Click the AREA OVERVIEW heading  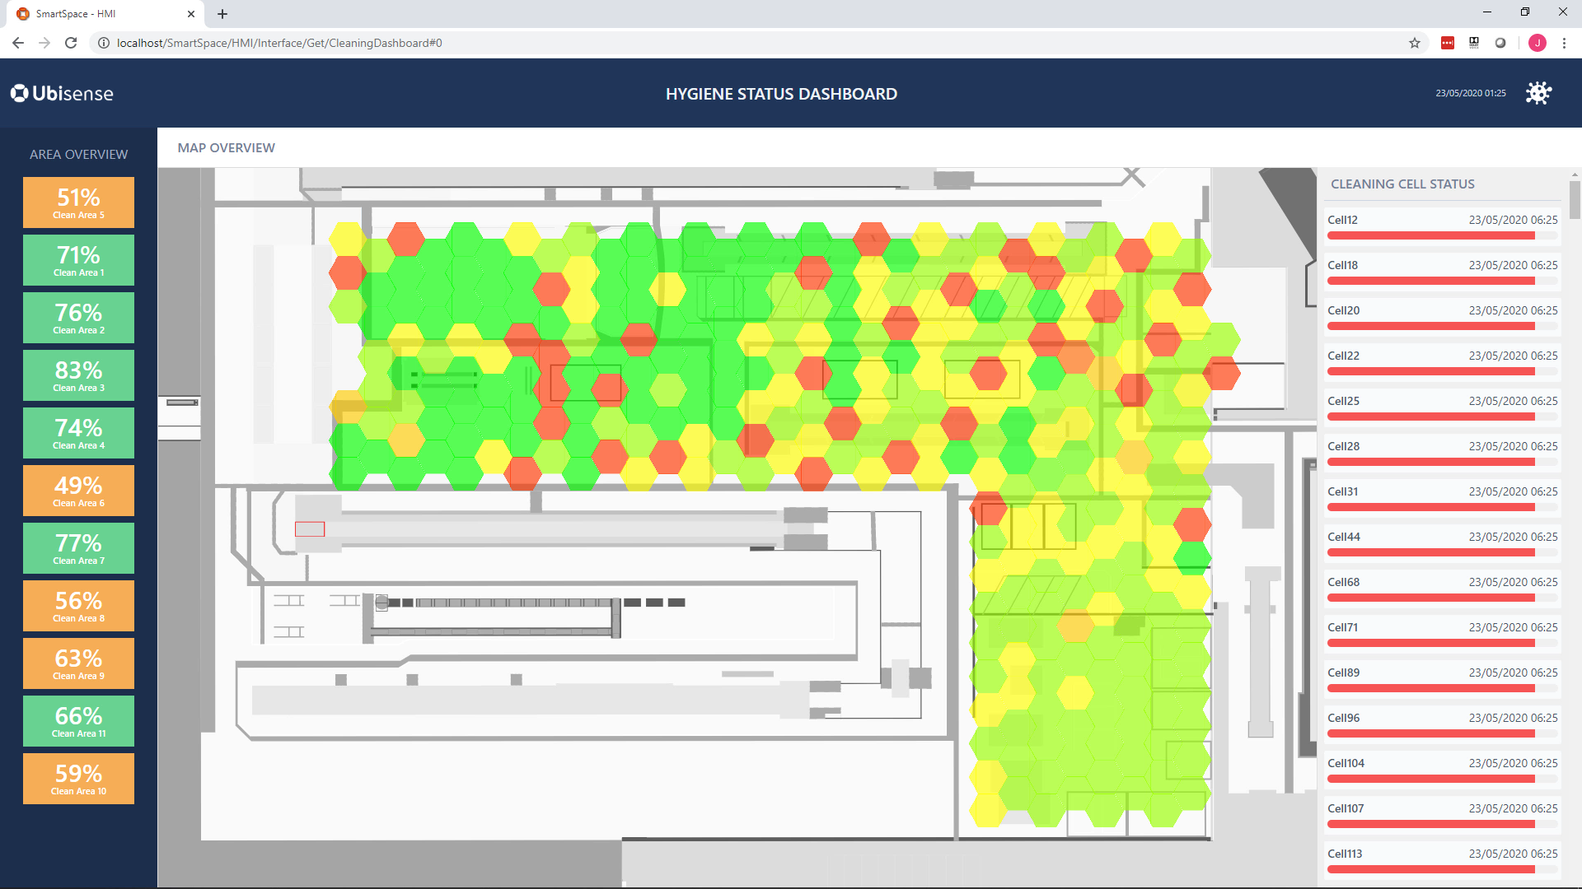pos(78,155)
